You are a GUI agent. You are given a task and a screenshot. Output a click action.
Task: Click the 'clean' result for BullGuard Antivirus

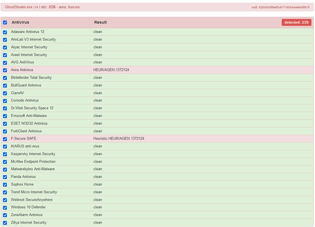[98, 85]
